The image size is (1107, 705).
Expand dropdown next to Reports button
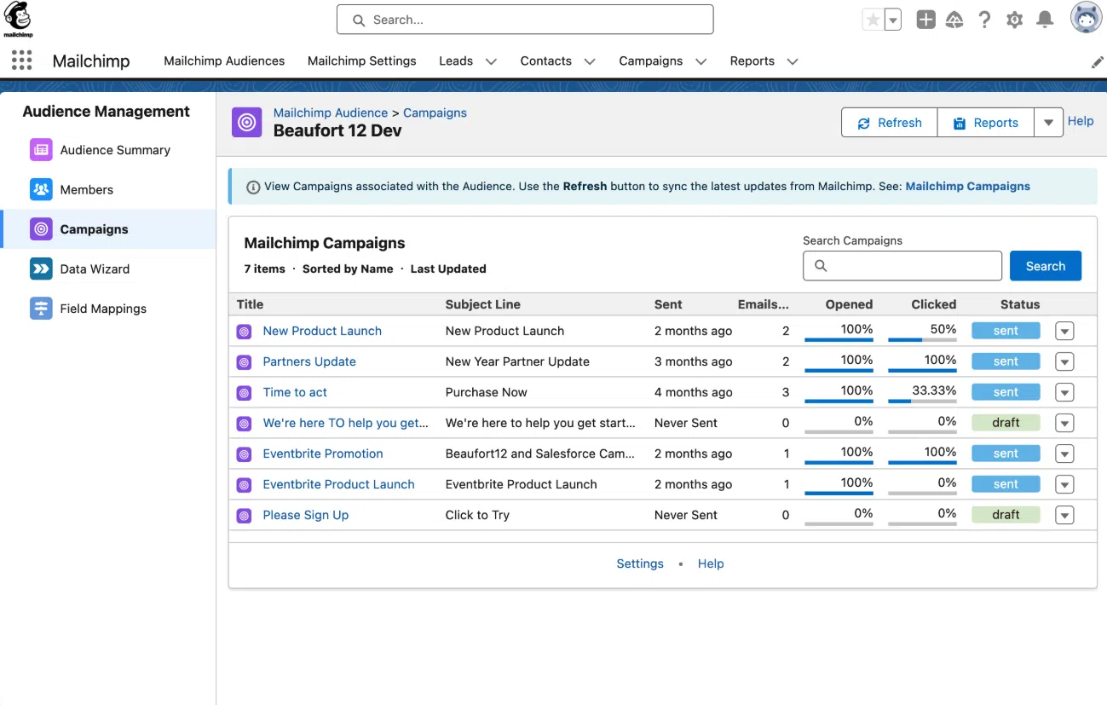[1048, 123]
